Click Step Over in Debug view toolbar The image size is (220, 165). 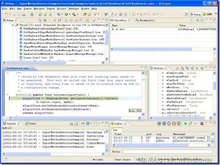(x=71, y=21)
